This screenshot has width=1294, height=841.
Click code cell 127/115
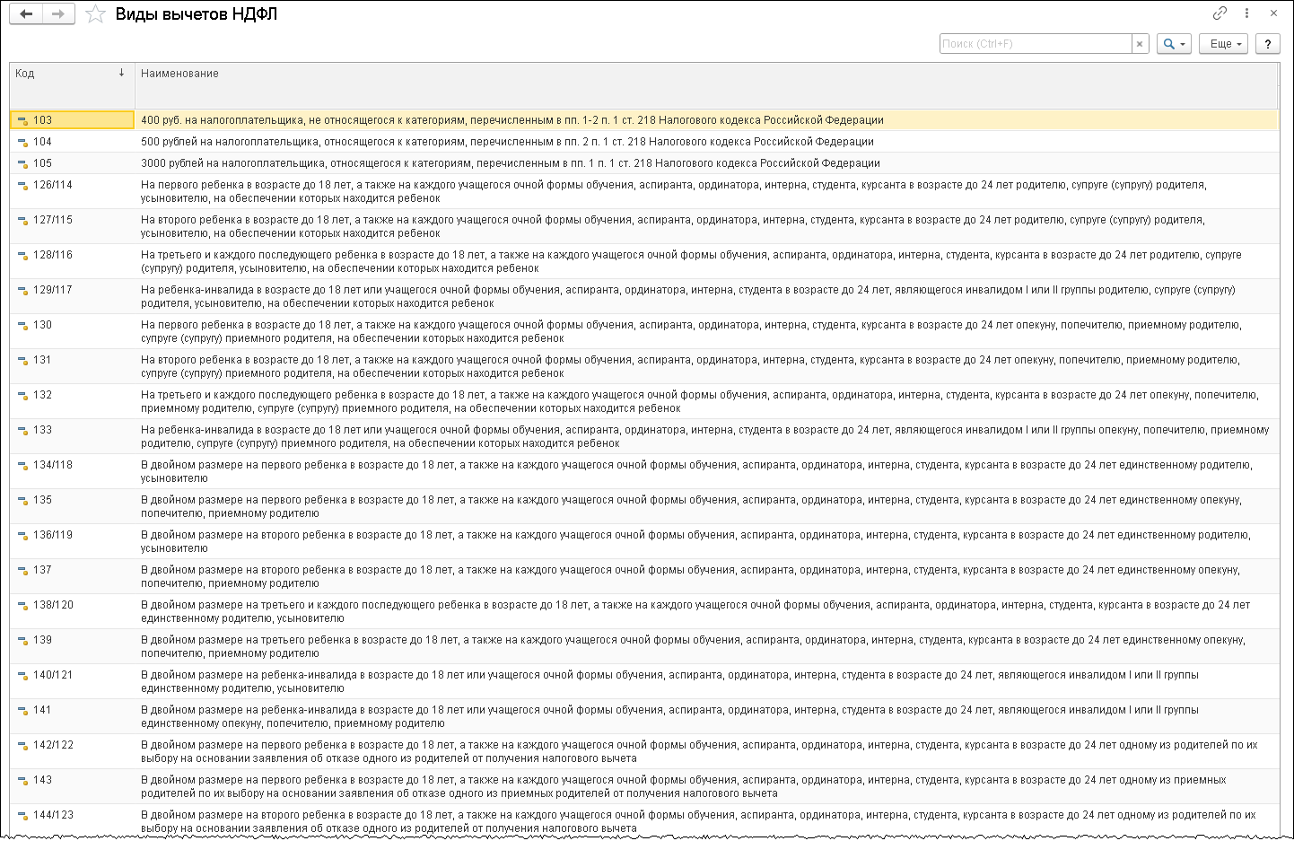tap(73, 226)
